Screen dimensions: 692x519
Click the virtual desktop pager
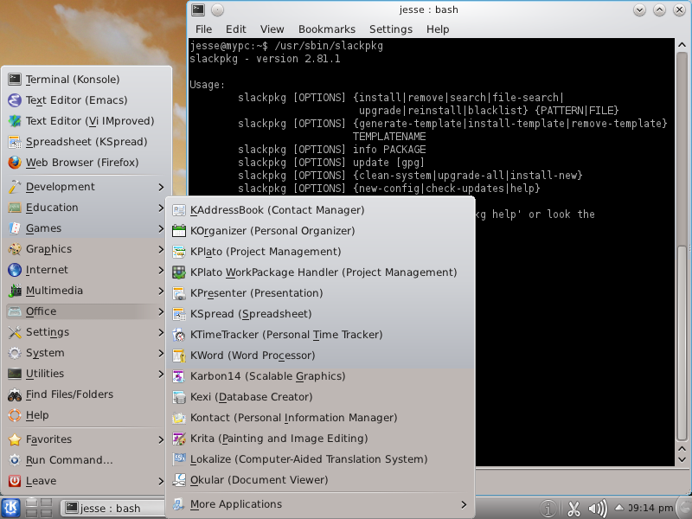click(41, 508)
